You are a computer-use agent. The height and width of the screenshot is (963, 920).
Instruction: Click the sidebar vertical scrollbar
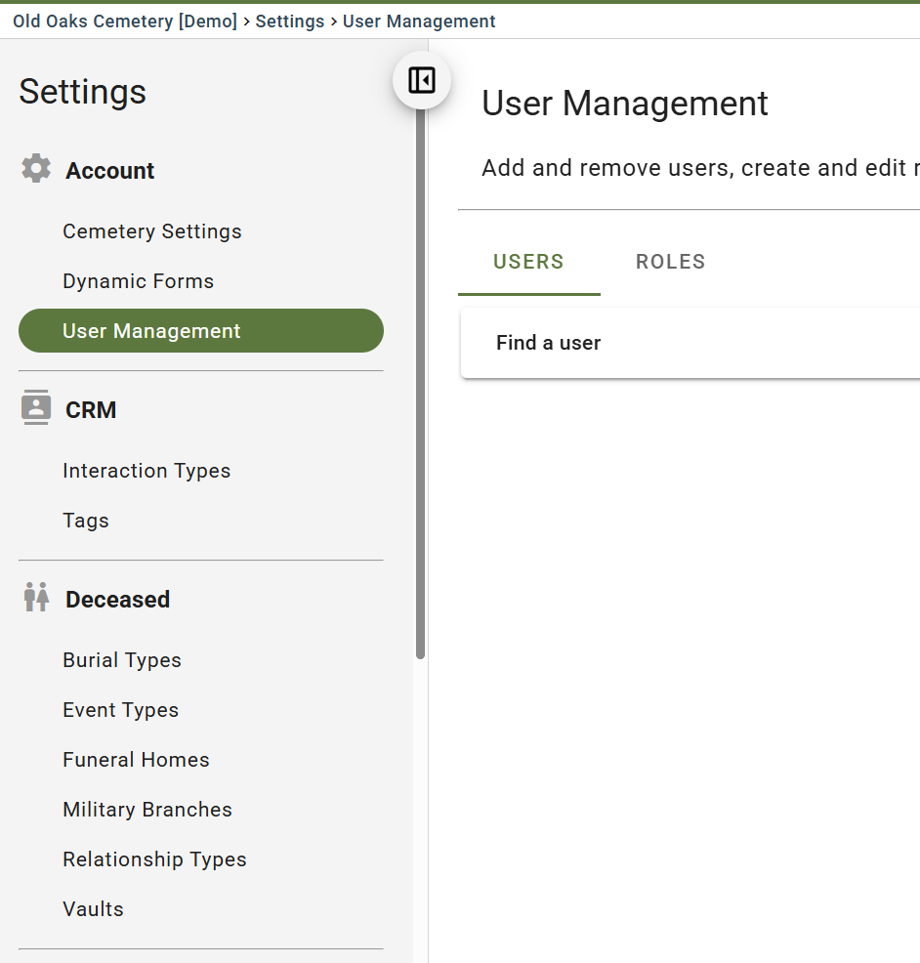click(420, 391)
